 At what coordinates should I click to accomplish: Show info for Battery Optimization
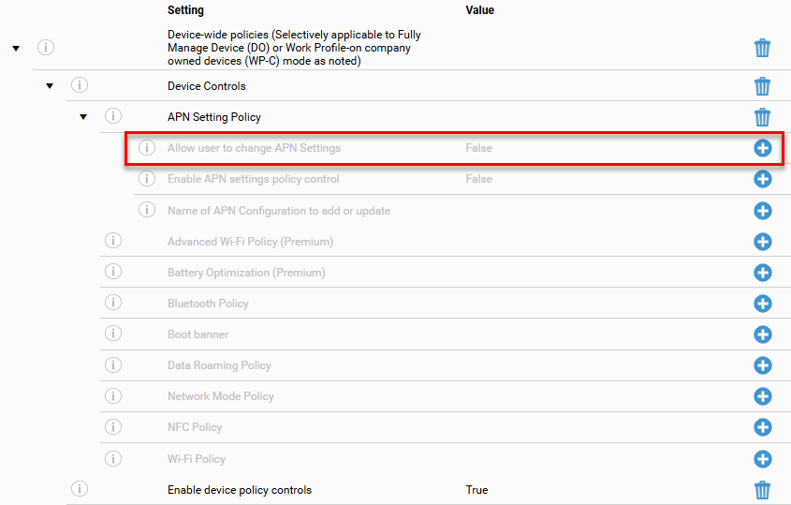[113, 272]
